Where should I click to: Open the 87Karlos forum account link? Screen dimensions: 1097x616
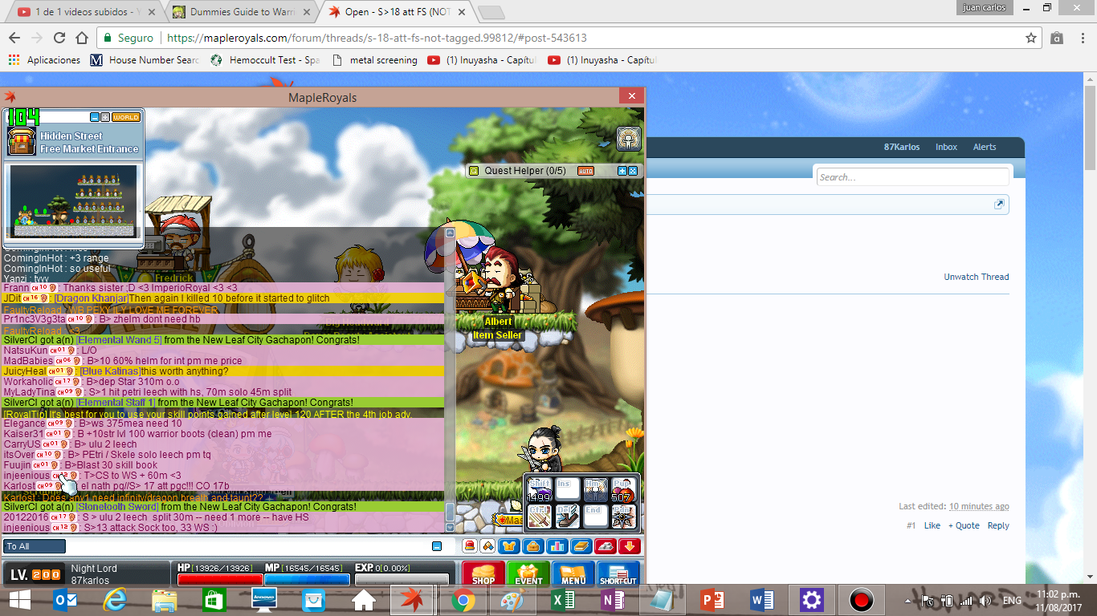(x=902, y=147)
